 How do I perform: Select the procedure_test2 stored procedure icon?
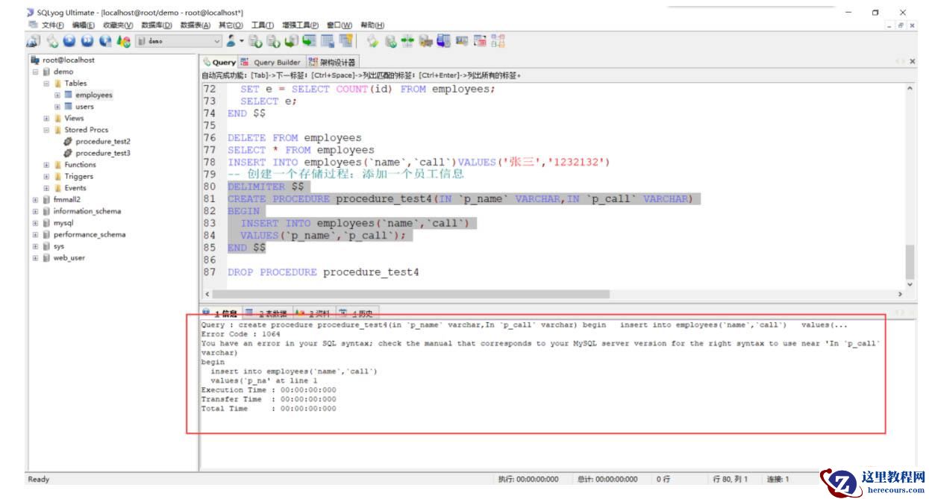pos(68,141)
